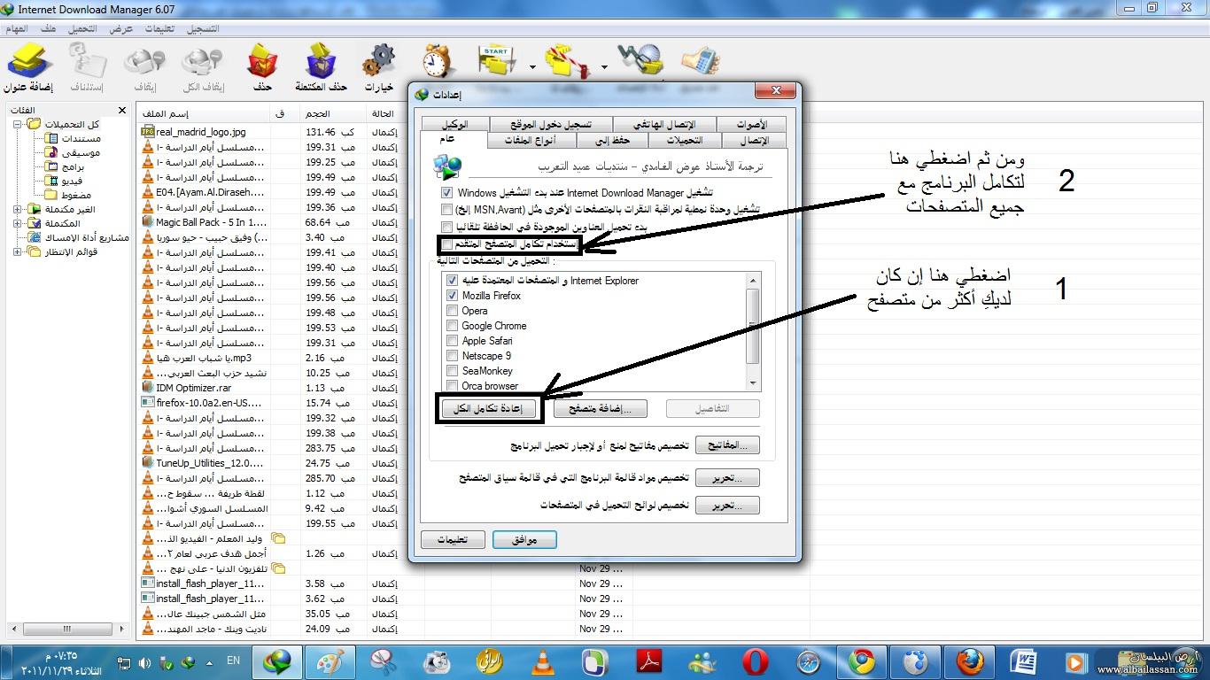Viewport: 1210px width, 680px height.
Task: Switch to التحميلات (Downloads) settings tab
Action: 684,140
